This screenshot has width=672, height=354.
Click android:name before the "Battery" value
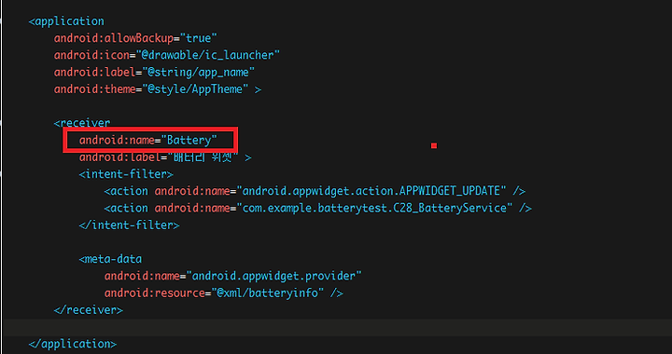coord(117,141)
